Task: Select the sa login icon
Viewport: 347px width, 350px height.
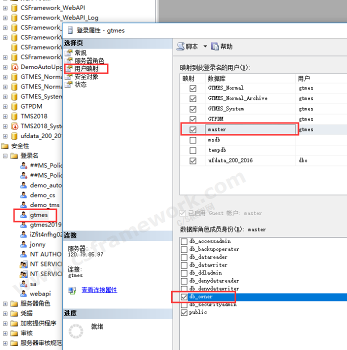Action: (x=23, y=283)
